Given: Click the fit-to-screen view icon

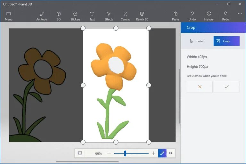Looking at the screenshot, I should point(80,153).
